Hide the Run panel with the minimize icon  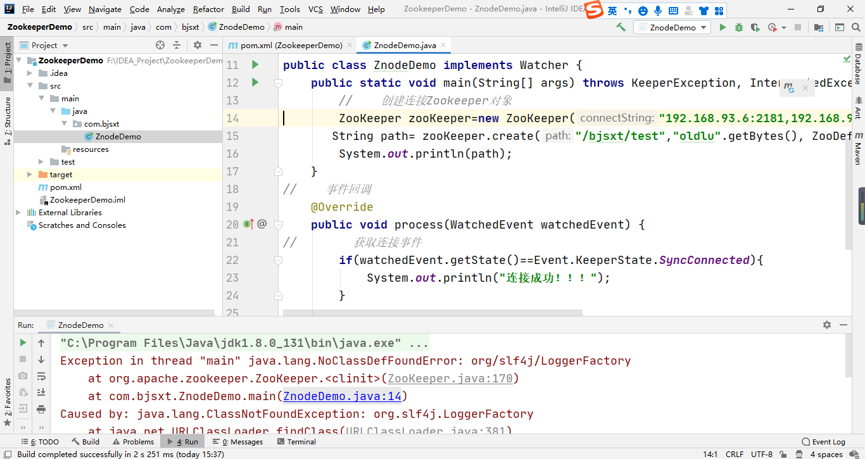point(843,325)
